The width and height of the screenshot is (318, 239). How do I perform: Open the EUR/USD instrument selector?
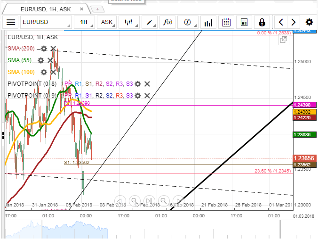[x=46, y=22]
